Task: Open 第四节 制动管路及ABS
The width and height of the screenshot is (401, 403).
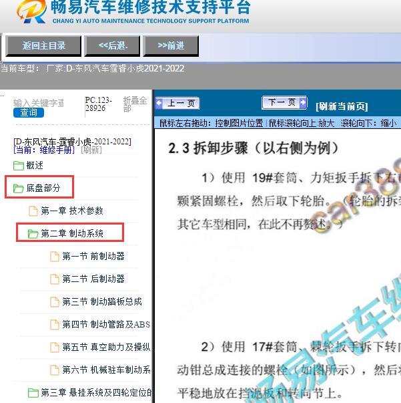Action: 106,324
